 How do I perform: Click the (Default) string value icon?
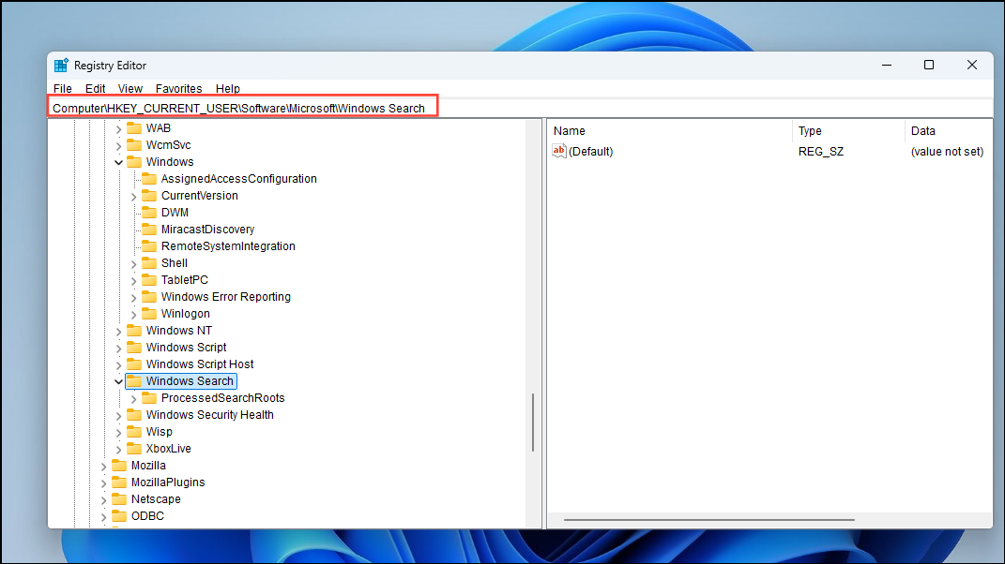point(559,151)
